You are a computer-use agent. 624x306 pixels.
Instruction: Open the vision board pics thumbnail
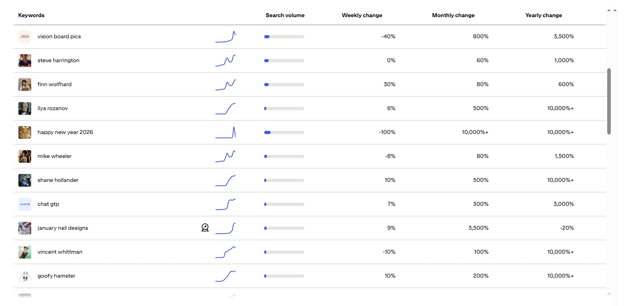(x=25, y=37)
